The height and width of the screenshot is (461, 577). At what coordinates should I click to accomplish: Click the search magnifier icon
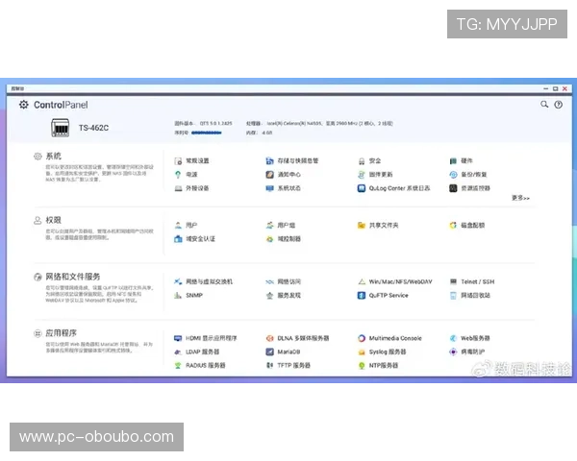tap(544, 105)
